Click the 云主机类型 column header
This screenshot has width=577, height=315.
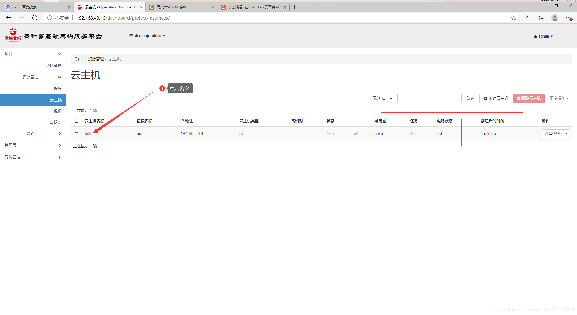[x=249, y=121]
